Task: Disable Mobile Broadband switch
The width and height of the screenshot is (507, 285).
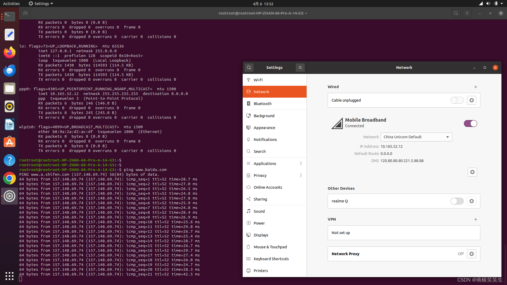Action: pyautogui.click(x=470, y=123)
